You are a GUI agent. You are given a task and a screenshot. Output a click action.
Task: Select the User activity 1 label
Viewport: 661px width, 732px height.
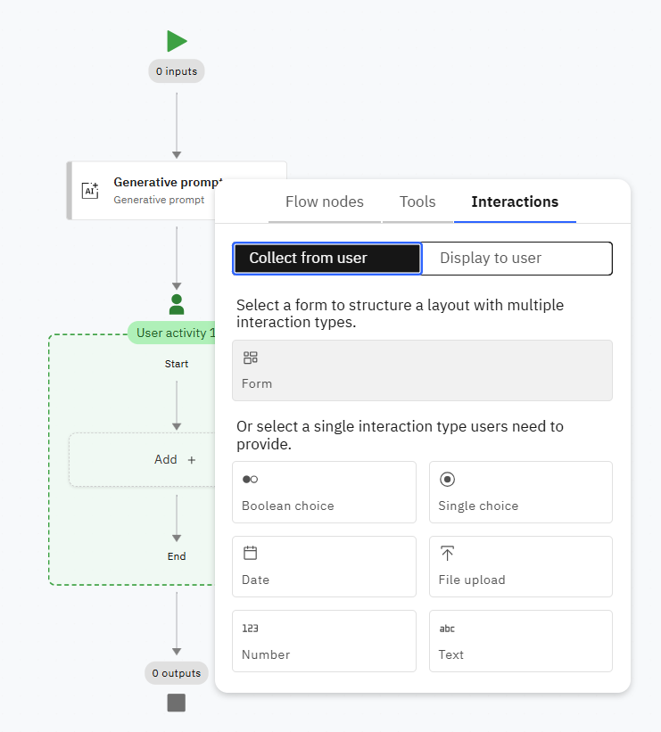(x=175, y=333)
